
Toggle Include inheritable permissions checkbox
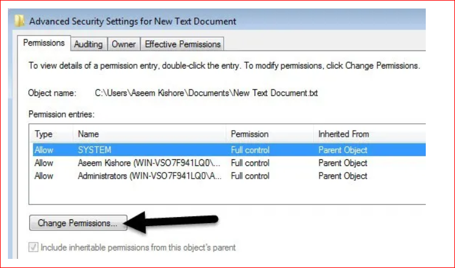[33, 247]
